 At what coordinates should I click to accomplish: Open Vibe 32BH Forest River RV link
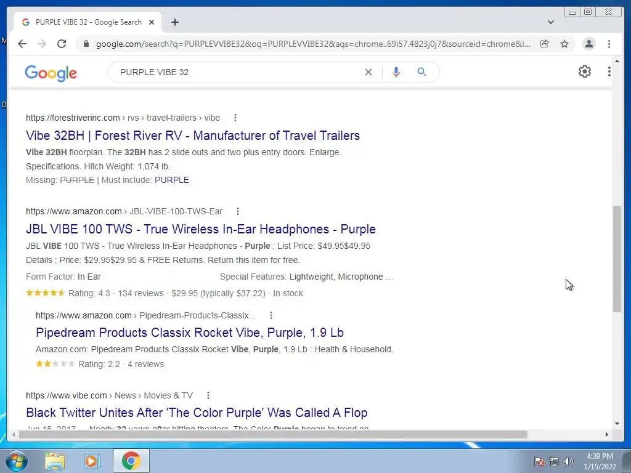193,135
